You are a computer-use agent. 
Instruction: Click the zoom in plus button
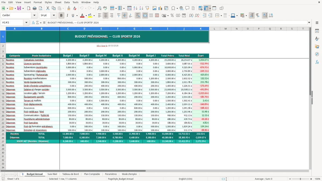311,179
